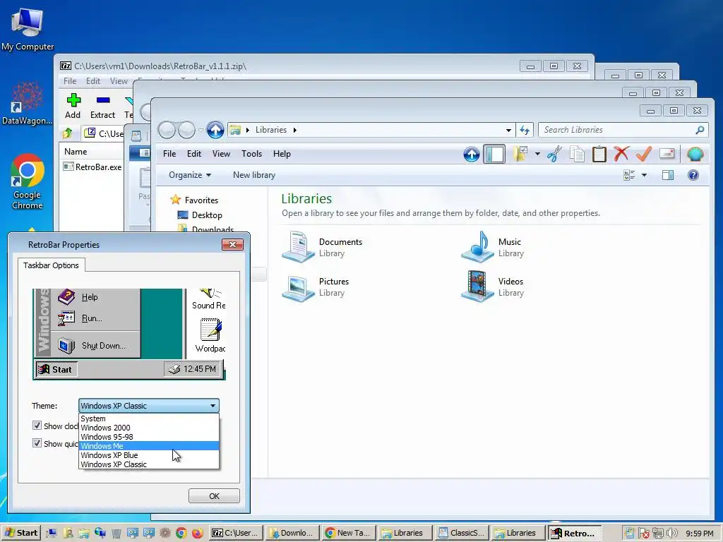Toggle the Show quick launch checkbox
The image size is (723, 542).
click(37, 443)
